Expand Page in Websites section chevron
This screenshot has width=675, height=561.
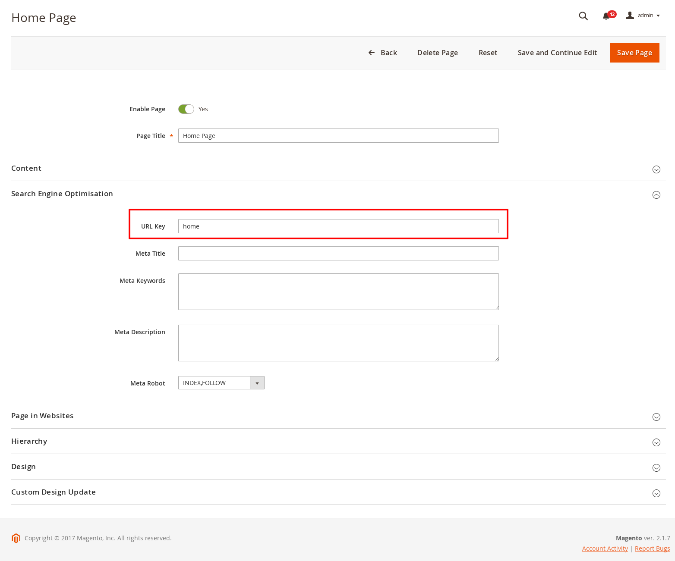[x=656, y=417]
